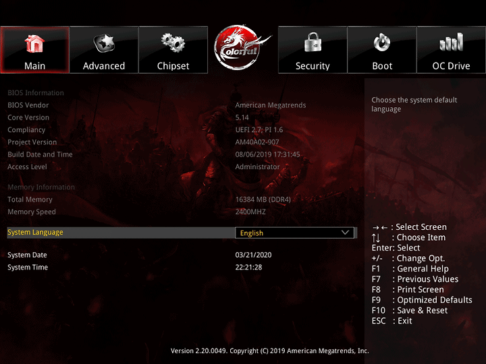This screenshot has height=364, width=486.
Task: Click the red house Main icon
Action: pos(34,43)
